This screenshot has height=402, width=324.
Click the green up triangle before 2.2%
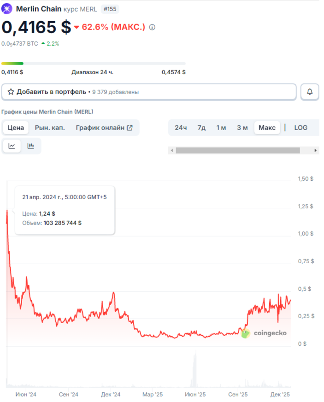click(43, 44)
